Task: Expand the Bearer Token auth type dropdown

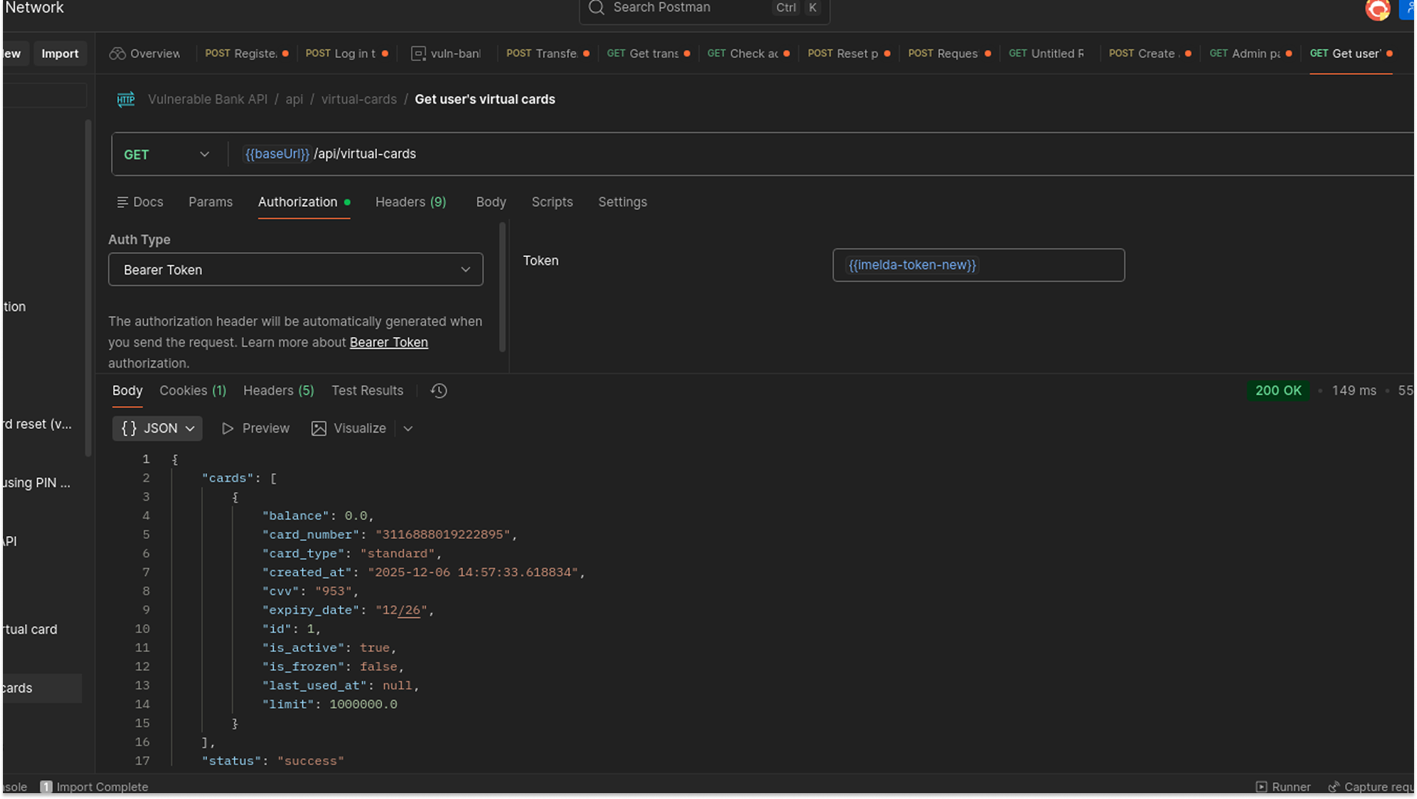Action: [295, 270]
